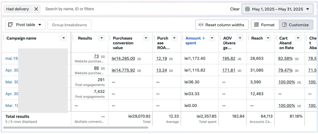Select the lei33.33 amount spent cell
The image size is (318, 134).
click(x=200, y=94)
